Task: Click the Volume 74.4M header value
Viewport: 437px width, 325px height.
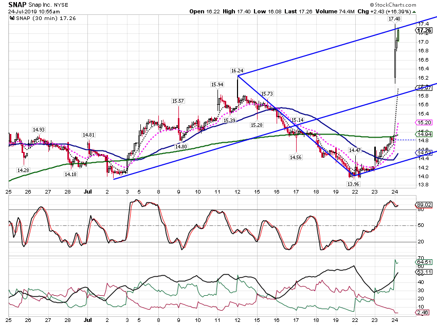Action: [x=335, y=12]
